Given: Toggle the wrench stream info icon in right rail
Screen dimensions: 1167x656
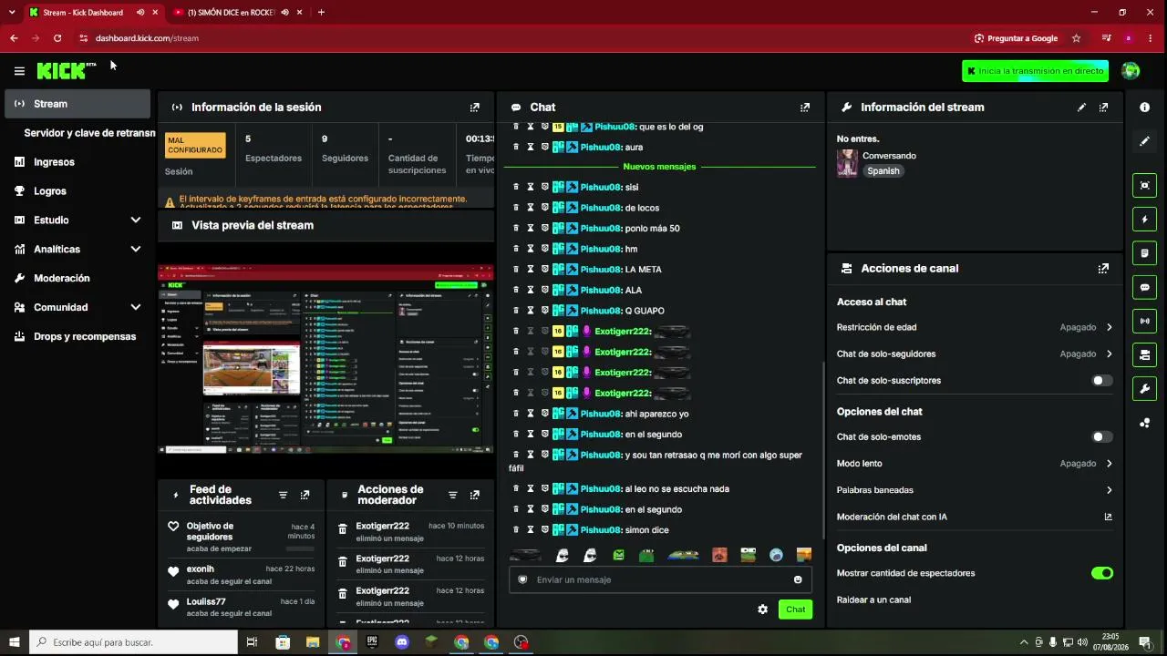Looking at the screenshot, I should (1145, 389).
